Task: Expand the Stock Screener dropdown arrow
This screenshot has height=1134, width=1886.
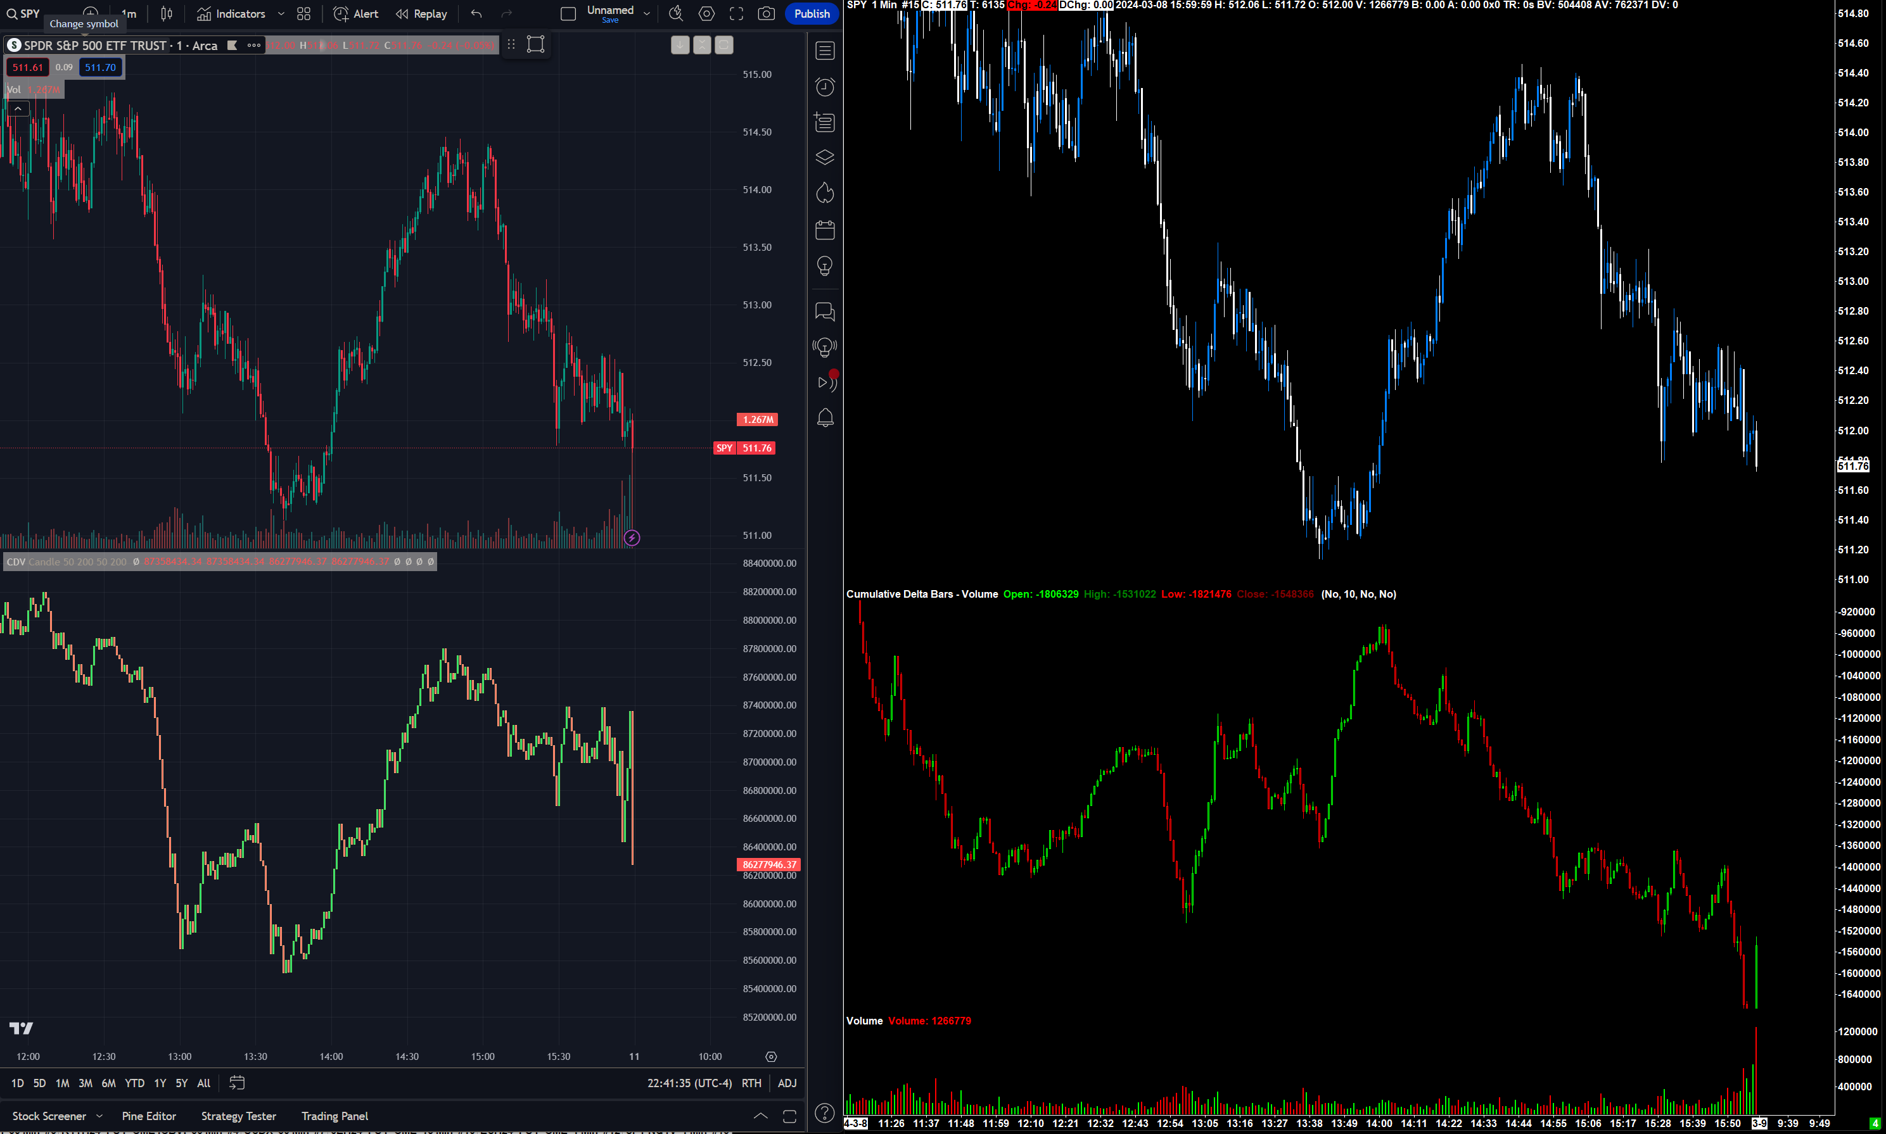Action: [x=99, y=1116]
